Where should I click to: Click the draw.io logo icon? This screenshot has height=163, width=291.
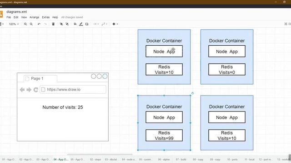click(x=1, y=14)
